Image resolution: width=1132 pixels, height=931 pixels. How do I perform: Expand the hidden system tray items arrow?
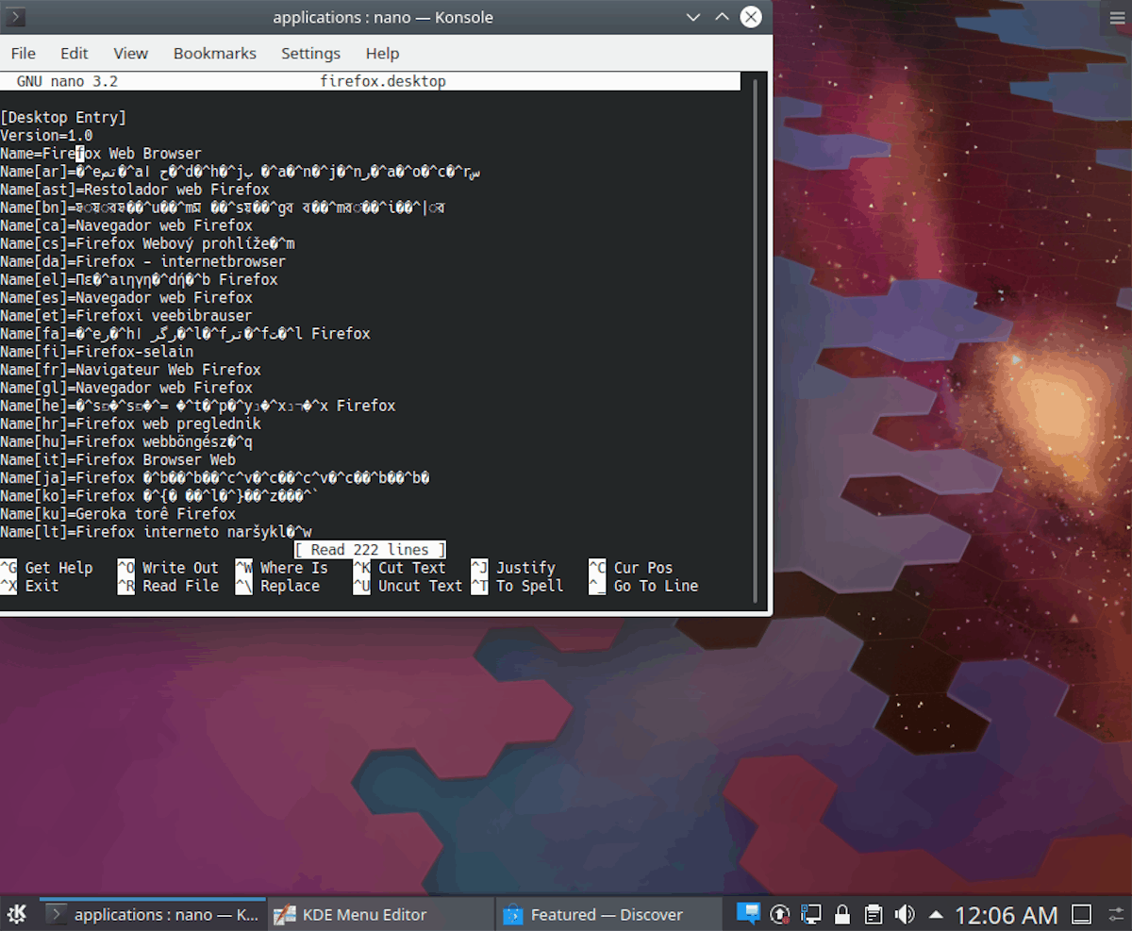click(936, 913)
